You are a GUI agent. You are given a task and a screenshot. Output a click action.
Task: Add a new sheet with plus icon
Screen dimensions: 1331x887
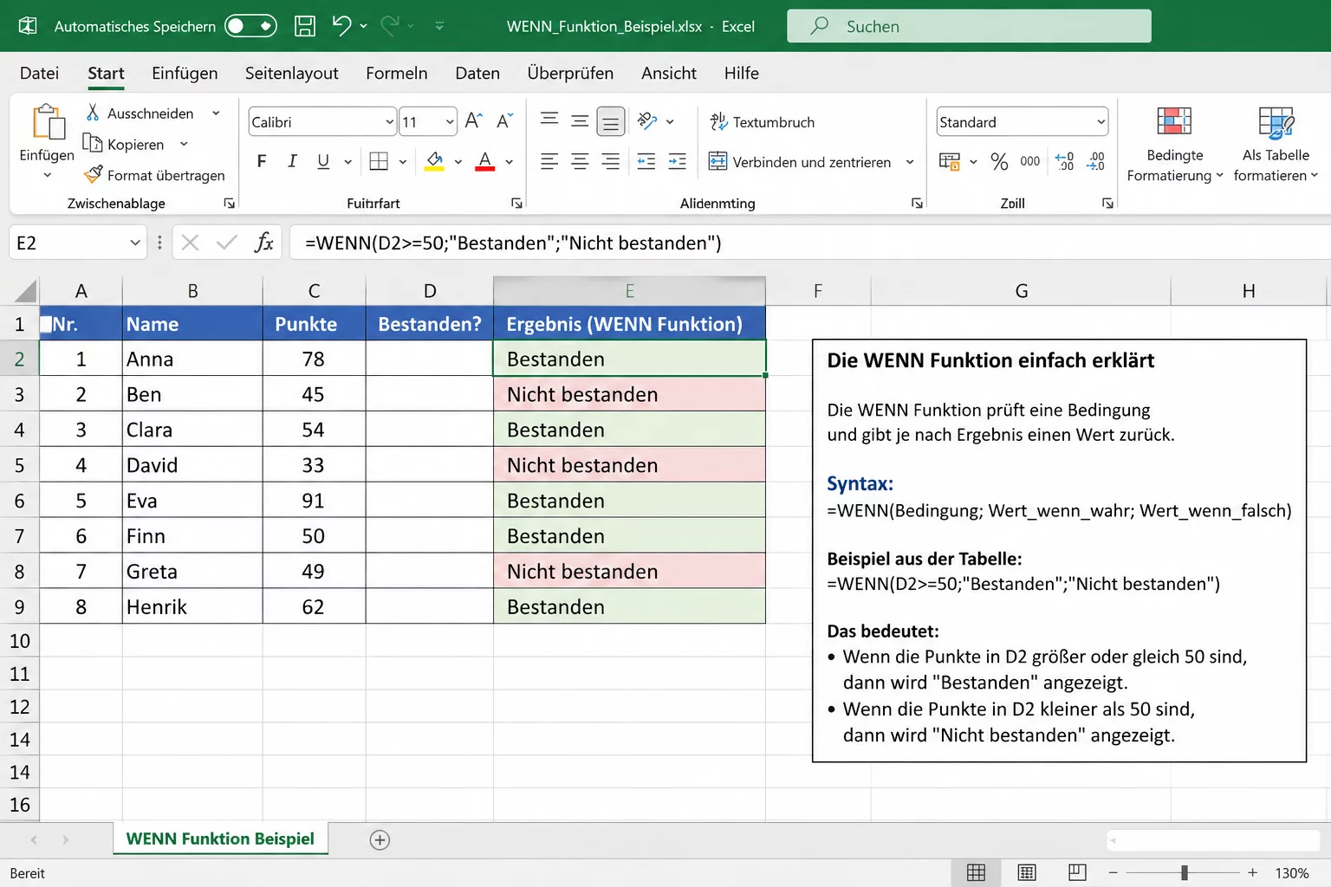coord(380,839)
